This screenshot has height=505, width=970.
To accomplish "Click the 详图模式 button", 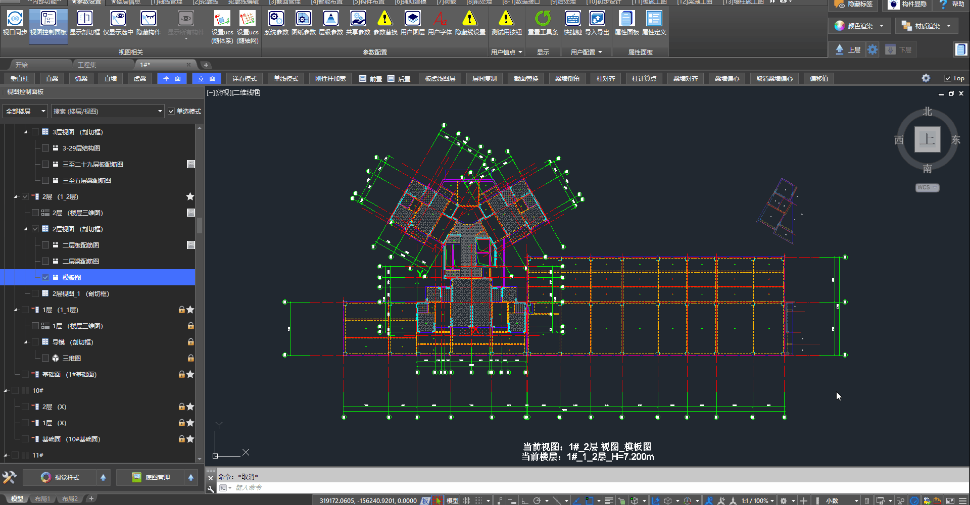I will pyautogui.click(x=245, y=78).
